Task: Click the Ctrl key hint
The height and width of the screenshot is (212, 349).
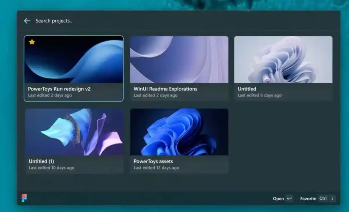Action: coord(323,199)
